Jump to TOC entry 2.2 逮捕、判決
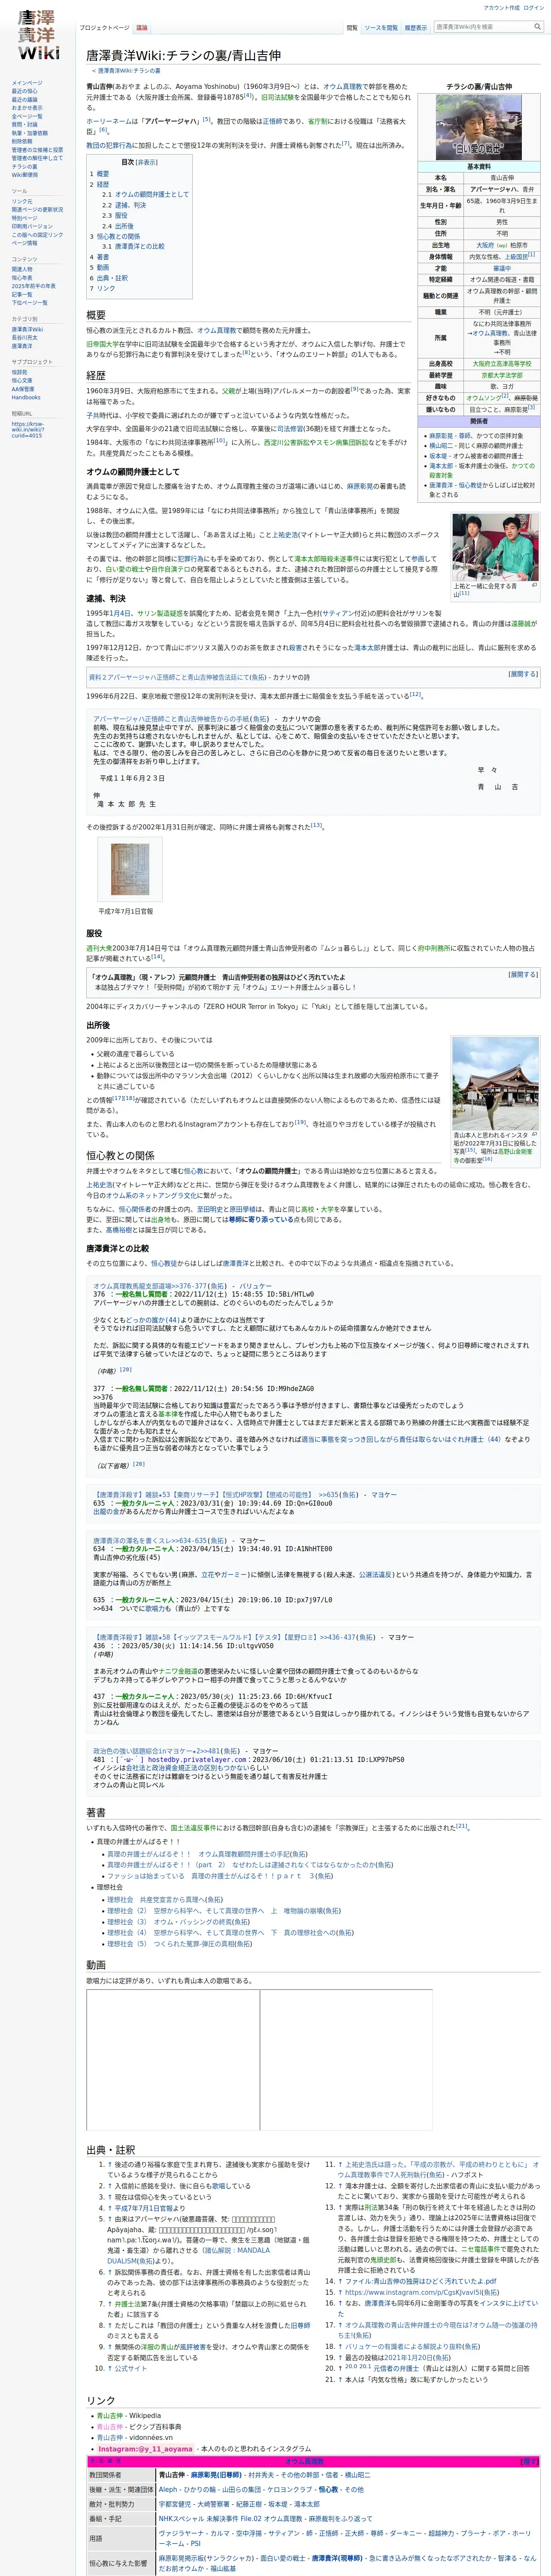 pyautogui.click(x=124, y=205)
